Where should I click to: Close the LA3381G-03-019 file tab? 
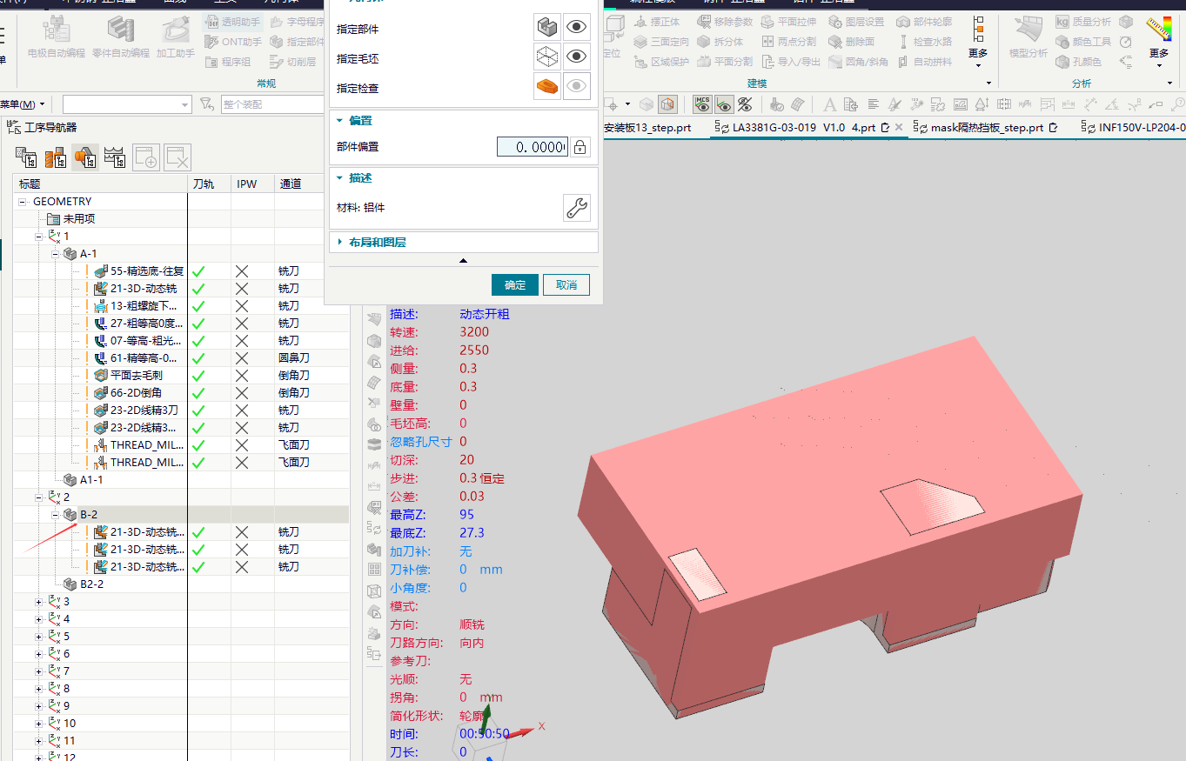coord(900,127)
